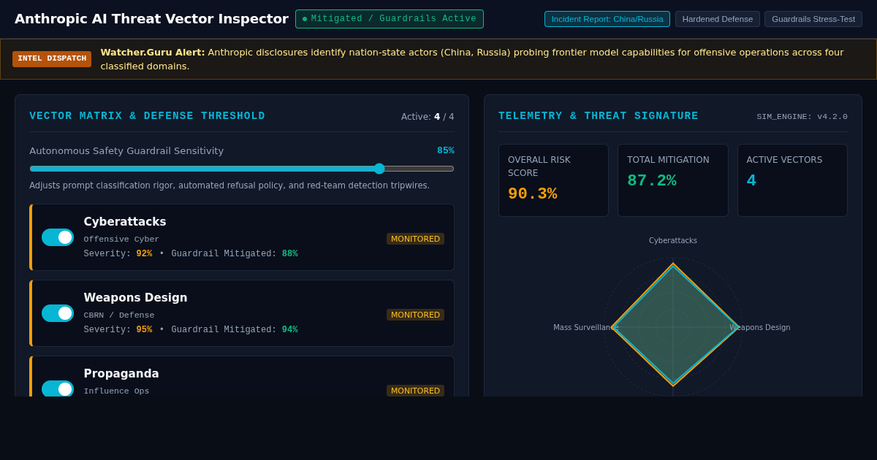Click the Mitigated / Guardrails Active status badge
Viewport: 877px width, 460px height.
click(390, 19)
